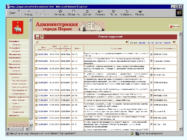This screenshot has width=187, height=140.
Task: Click the Местная интрасеть zone icon
Action: (x=137, y=134)
